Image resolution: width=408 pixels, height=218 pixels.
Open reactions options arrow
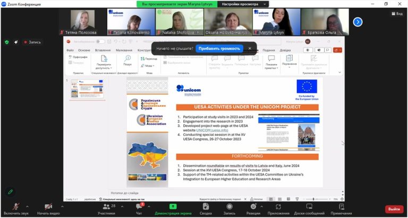[261, 206]
